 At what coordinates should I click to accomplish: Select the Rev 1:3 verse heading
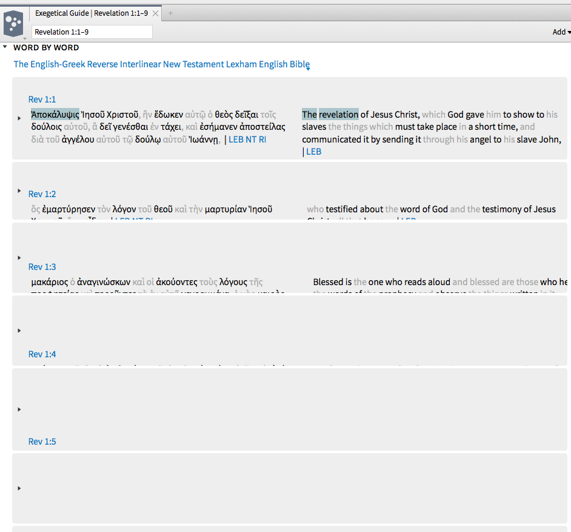pyautogui.click(x=42, y=266)
